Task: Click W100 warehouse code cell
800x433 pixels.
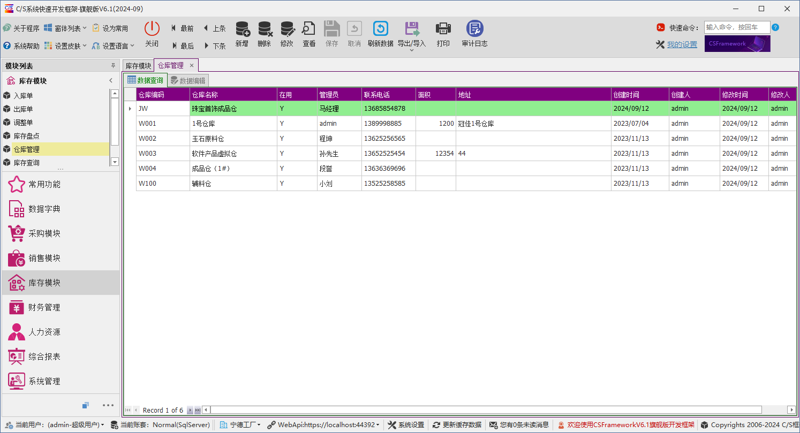Action: click(163, 184)
